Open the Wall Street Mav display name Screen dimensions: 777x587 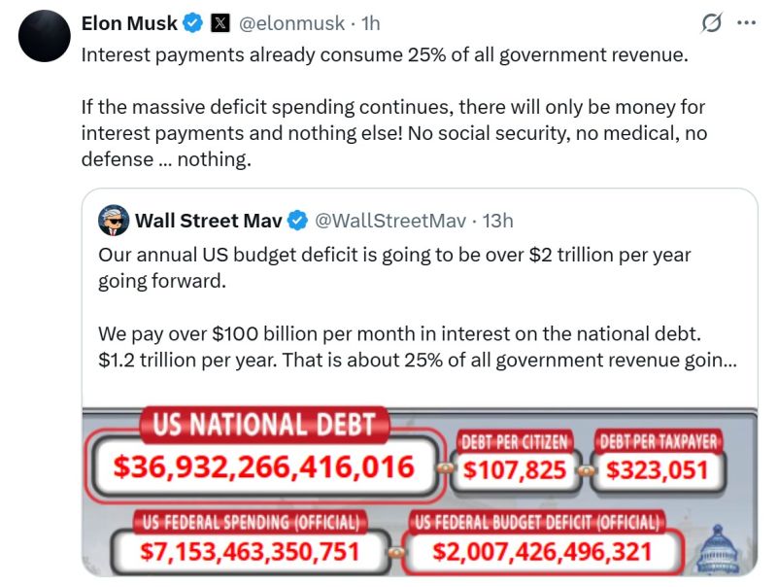tap(208, 221)
